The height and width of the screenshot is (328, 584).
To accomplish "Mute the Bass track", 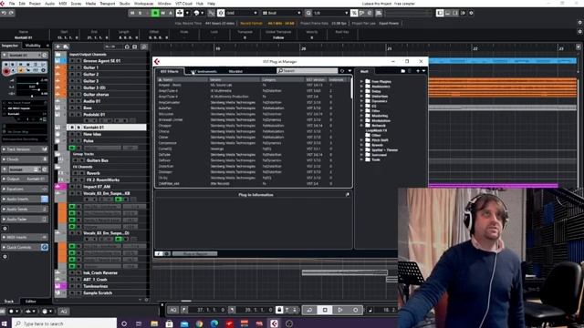I will click(x=71, y=108).
